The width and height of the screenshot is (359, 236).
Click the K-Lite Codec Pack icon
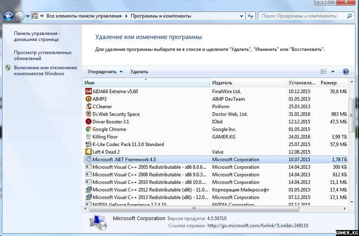[89, 144]
